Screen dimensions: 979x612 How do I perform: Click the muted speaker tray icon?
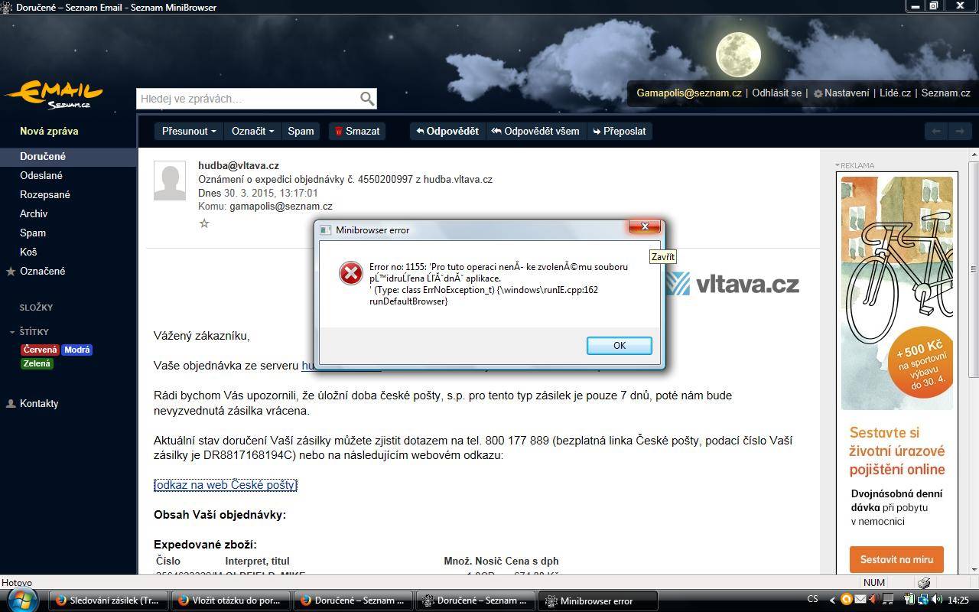874,601
